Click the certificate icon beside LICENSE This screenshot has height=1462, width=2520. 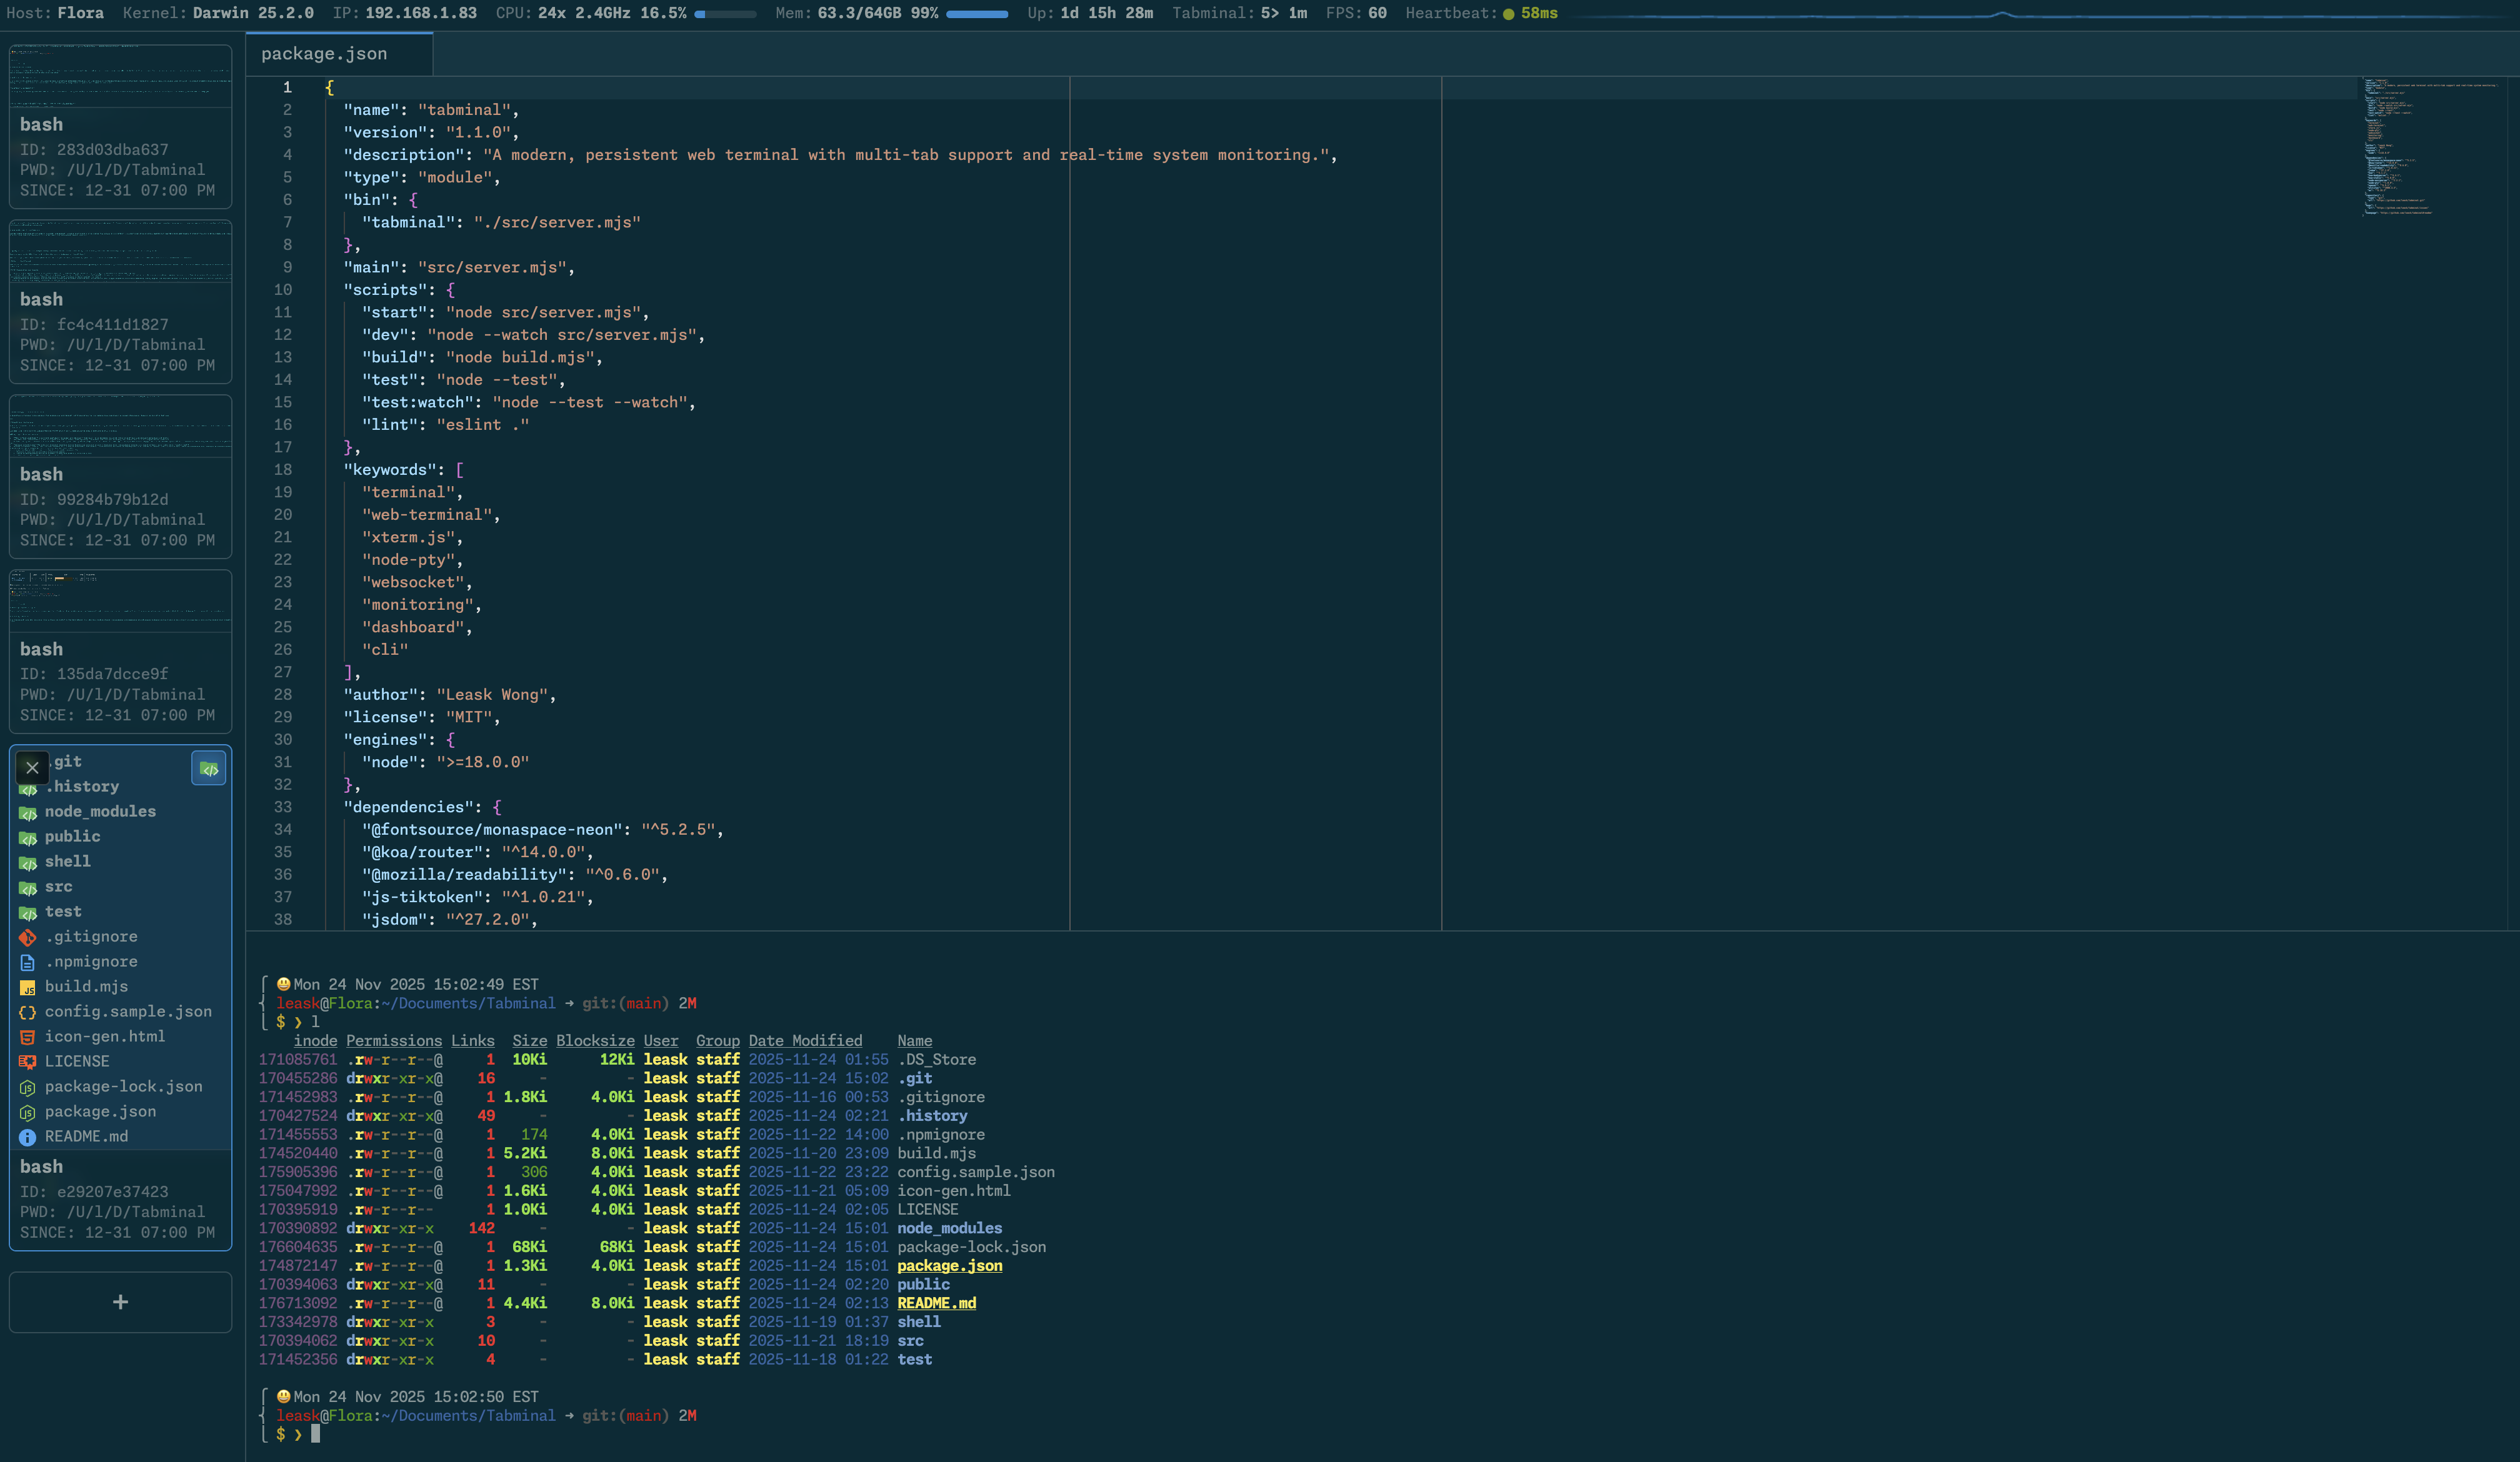(27, 1062)
